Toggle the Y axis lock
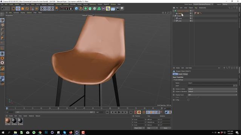The height and width of the screenshot is (135, 241). (47, 9)
